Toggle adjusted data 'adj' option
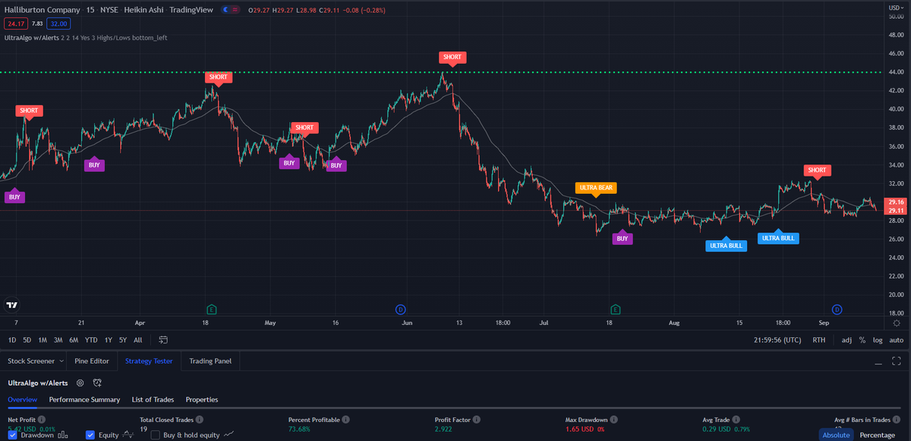Image resolution: width=911 pixels, height=441 pixels. (x=846, y=340)
